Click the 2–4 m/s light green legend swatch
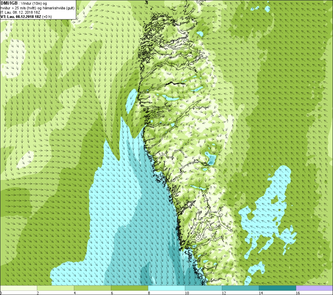Viewport: 333px width, 295px height. [55, 288]
